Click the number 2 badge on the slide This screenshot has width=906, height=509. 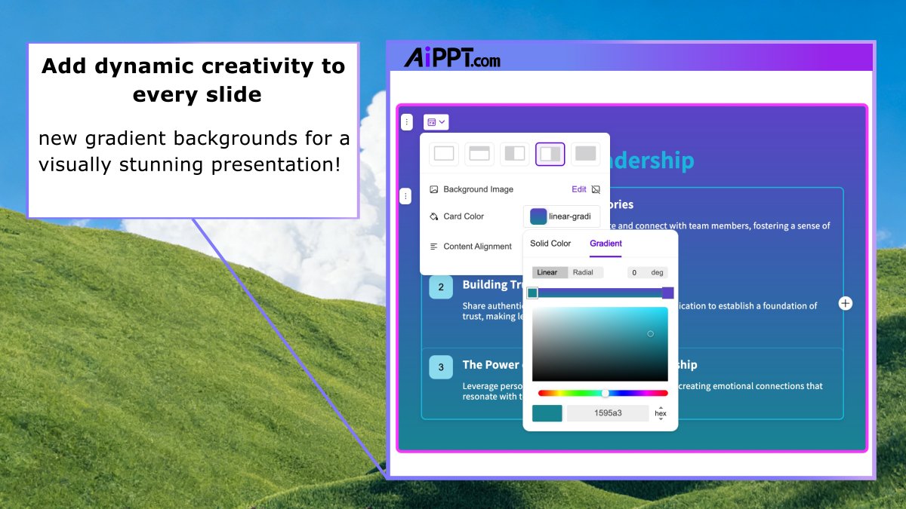441,287
